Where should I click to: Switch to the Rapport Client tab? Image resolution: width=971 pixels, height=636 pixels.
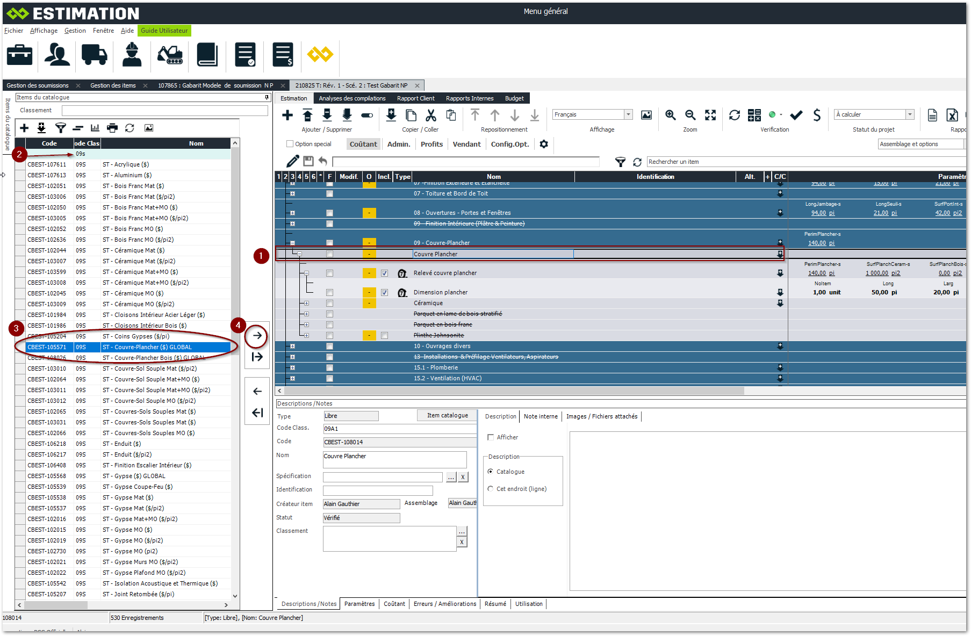(415, 98)
